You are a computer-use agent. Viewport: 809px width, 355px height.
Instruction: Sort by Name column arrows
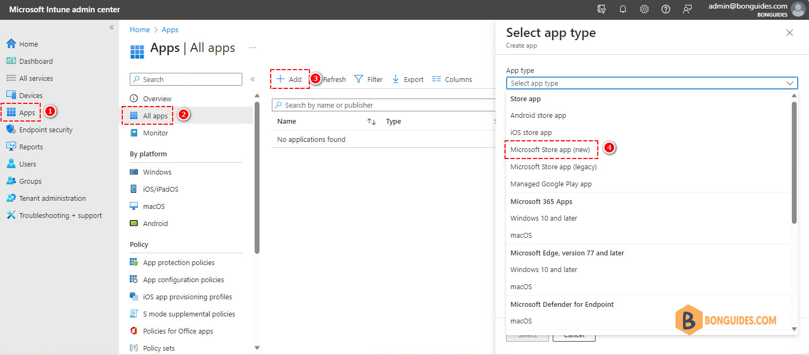click(x=372, y=122)
